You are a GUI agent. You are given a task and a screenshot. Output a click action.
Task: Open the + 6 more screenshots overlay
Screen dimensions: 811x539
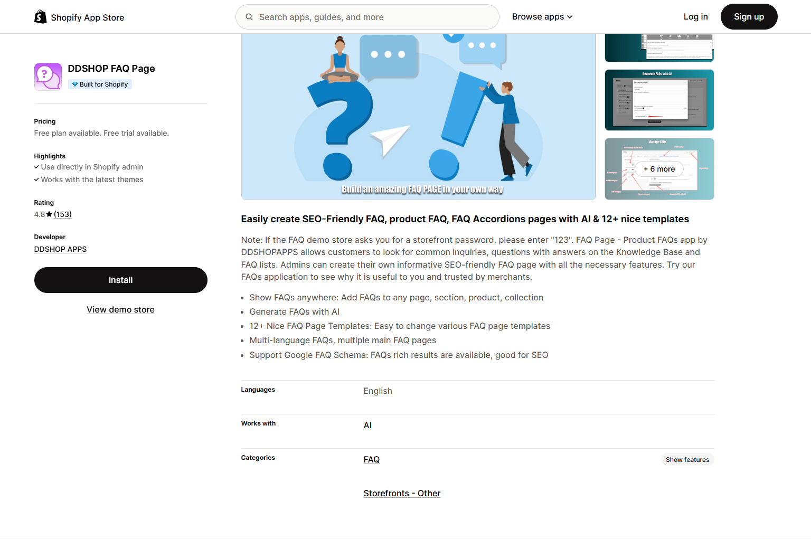(x=659, y=169)
